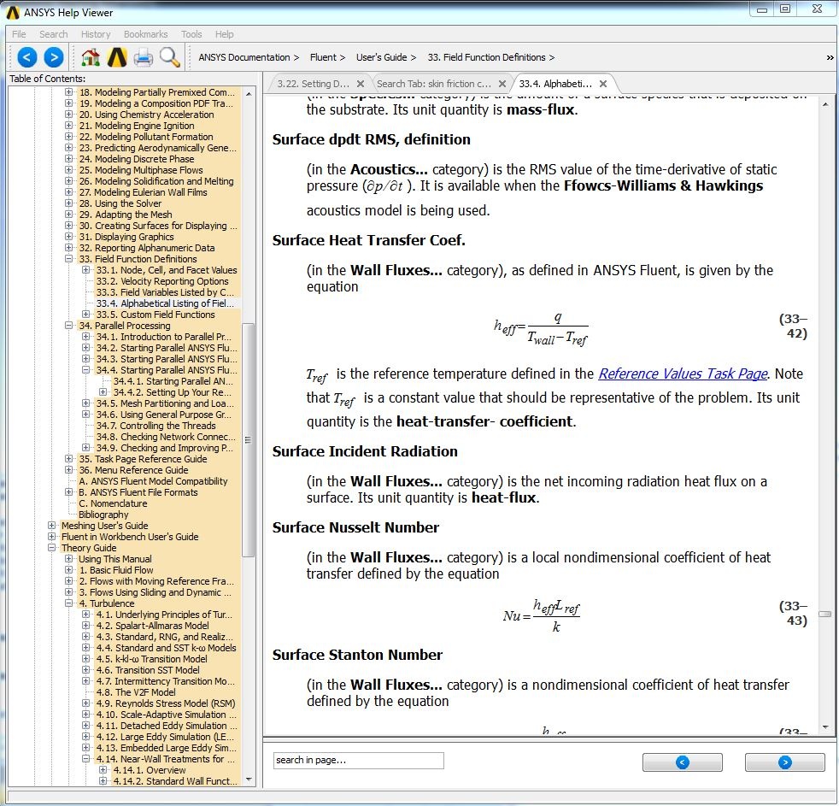Screen dimensions: 839x806
Task: Open '4.14.1. Overview' tree item
Action: [x=150, y=770]
